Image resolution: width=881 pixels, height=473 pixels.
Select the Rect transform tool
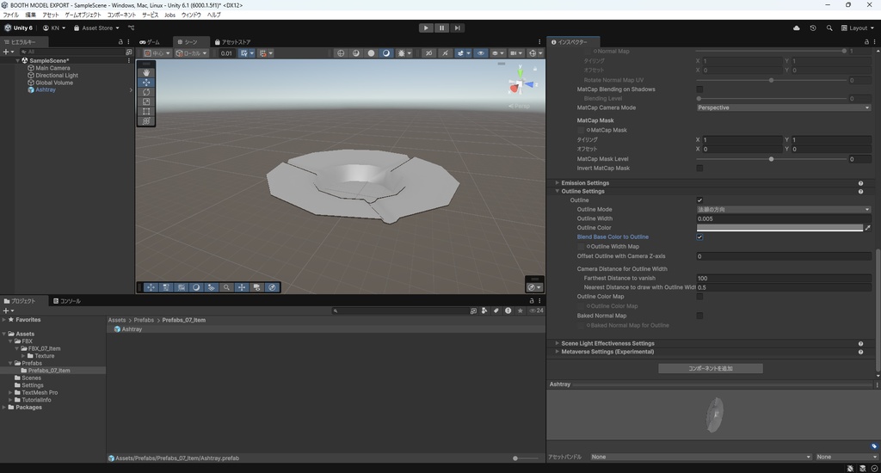(146, 111)
